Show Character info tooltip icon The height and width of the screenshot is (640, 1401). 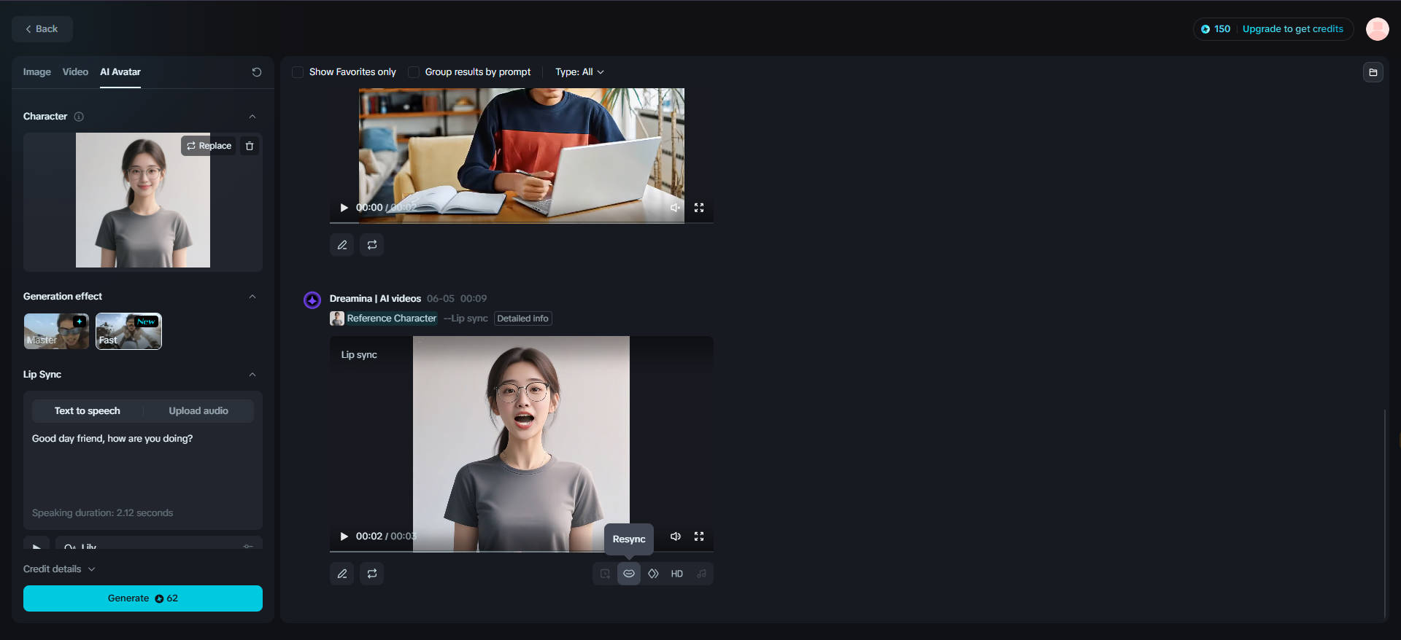[x=79, y=117]
